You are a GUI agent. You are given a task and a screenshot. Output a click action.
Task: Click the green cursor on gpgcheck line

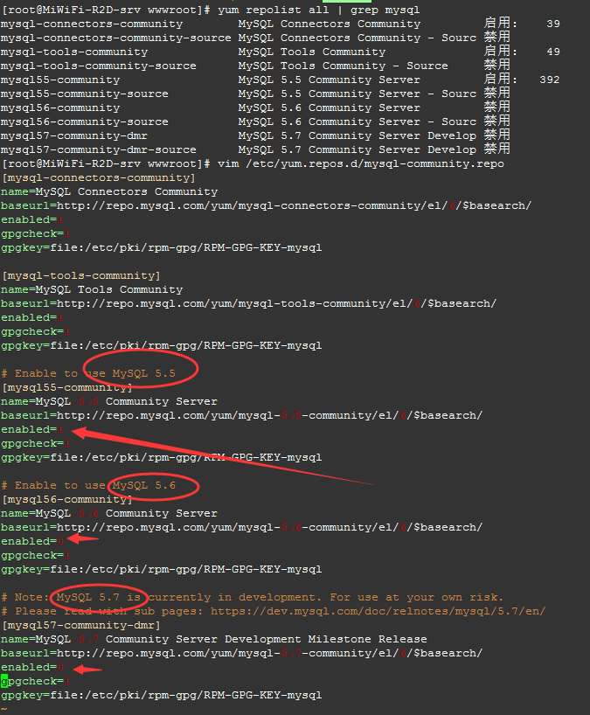click(4, 681)
